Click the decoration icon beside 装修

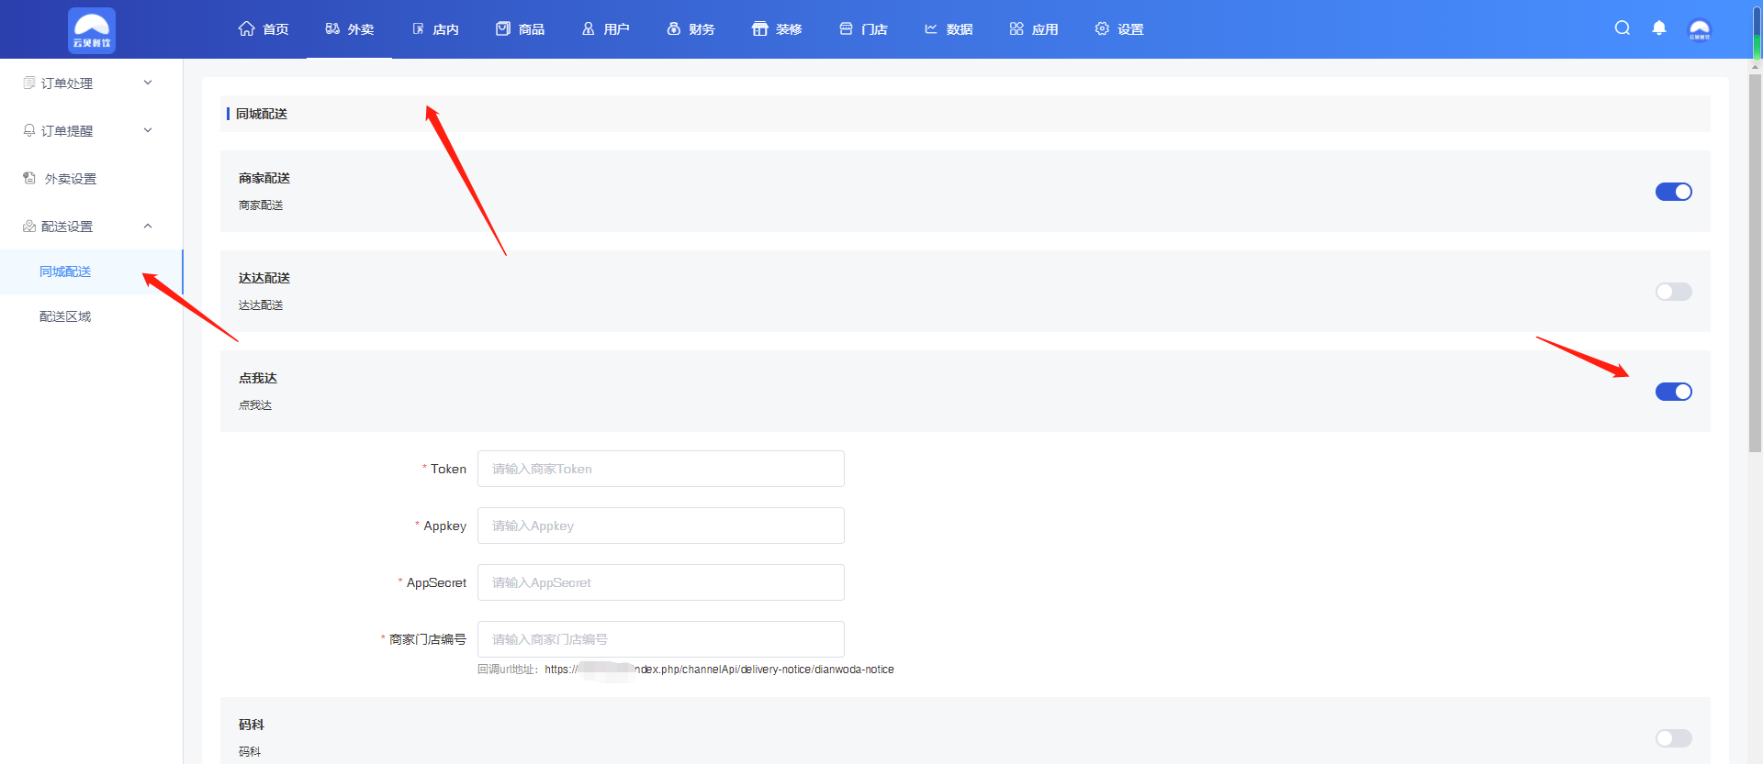[x=759, y=28]
